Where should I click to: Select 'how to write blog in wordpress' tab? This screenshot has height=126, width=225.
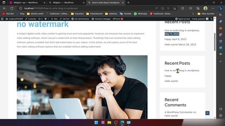(105, 2)
